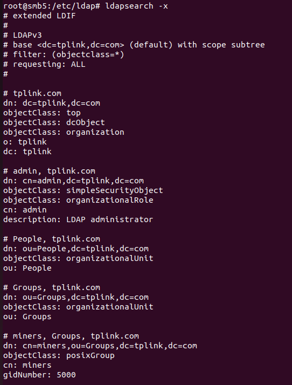Viewport: 292px width, 385px height.
Task: Click the '# extended LDIF' comment line
Action: (x=39, y=16)
